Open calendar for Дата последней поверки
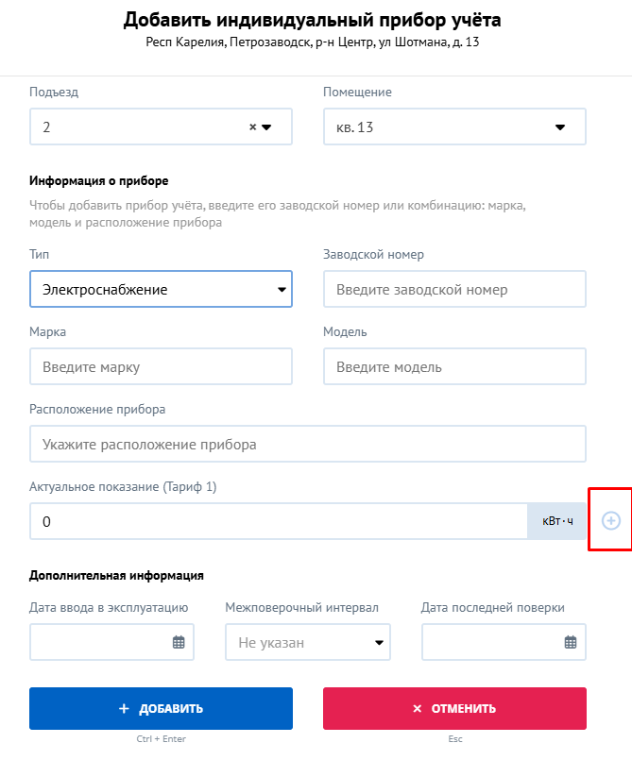The width and height of the screenshot is (632, 760). click(x=571, y=642)
